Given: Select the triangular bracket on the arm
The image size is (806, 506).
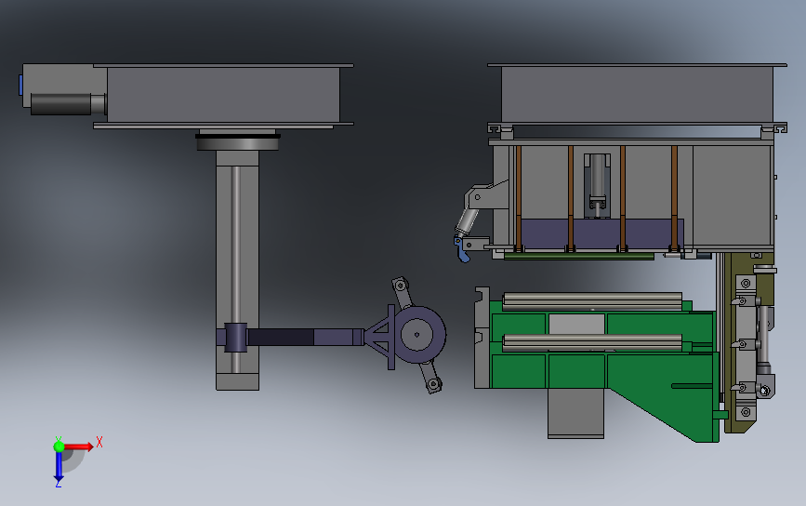Looking at the screenshot, I should (380, 337).
